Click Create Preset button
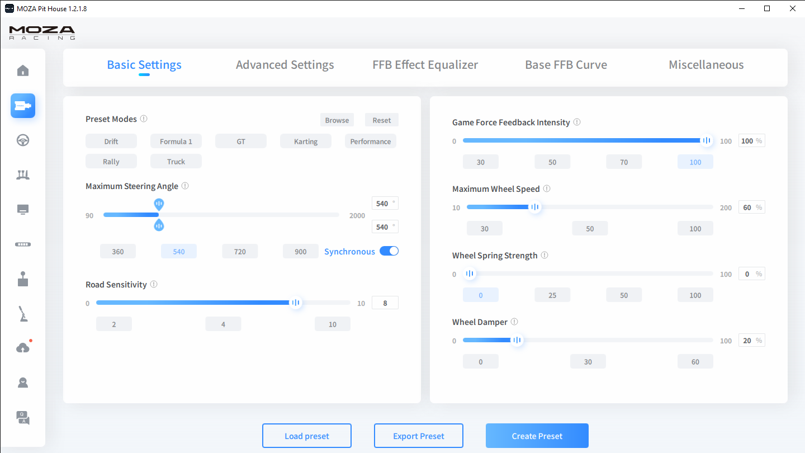805x453 pixels. (537, 436)
